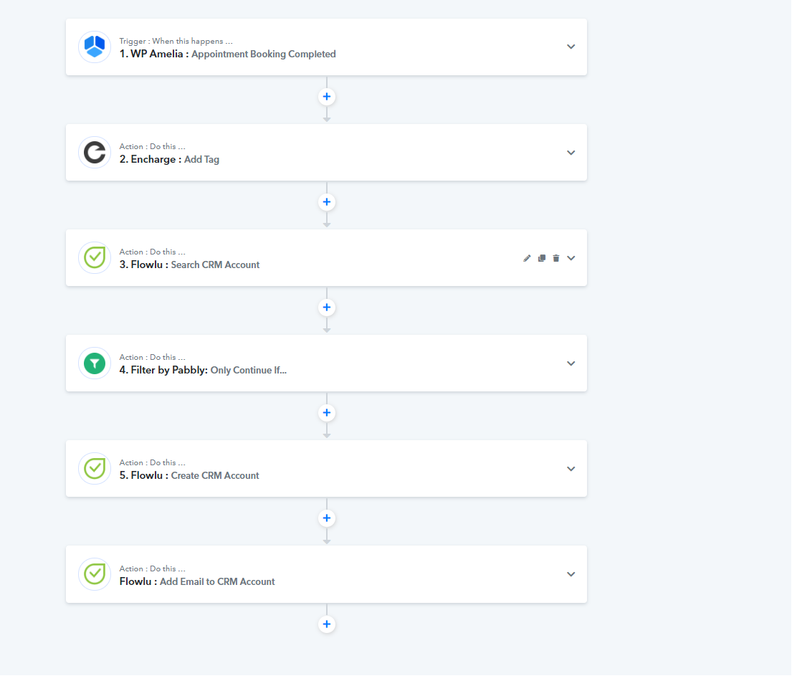Click the Encharge app logo
The height and width of the screenshot is (676, 792).
pyautogui.click(x=95, y=153)
